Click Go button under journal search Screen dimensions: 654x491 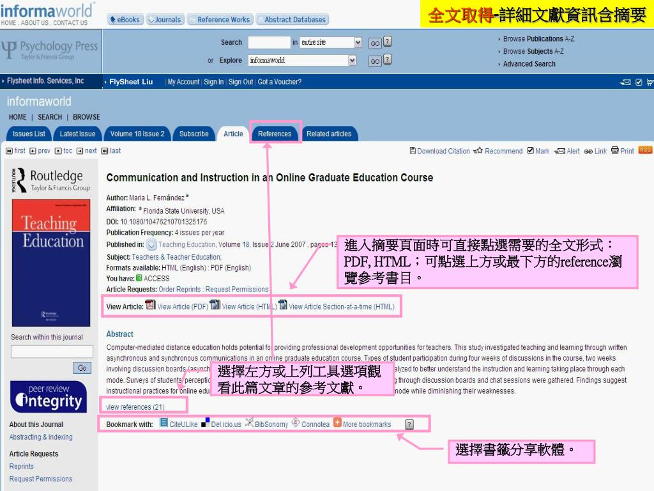[x=82, y=368]
